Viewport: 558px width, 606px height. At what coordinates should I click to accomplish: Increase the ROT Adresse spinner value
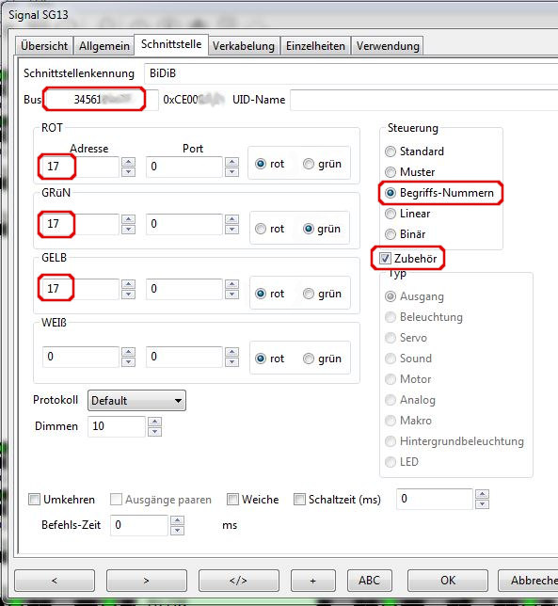(x=128, y=162)
